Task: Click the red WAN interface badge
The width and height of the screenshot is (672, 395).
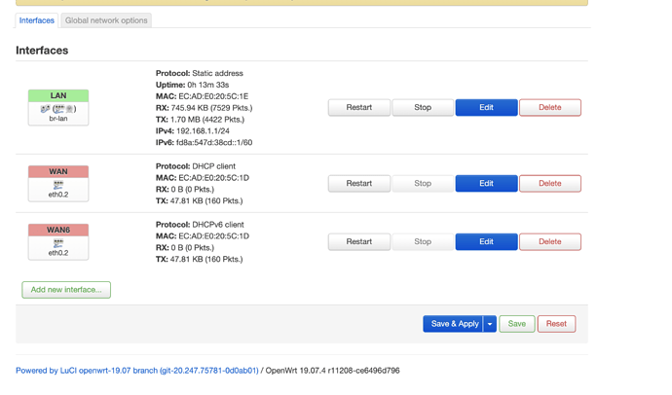Action: 58,171
